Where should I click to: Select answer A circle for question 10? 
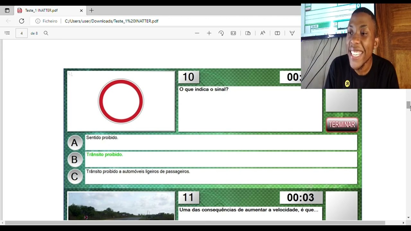pyautogui.click(x=74, y=143)
